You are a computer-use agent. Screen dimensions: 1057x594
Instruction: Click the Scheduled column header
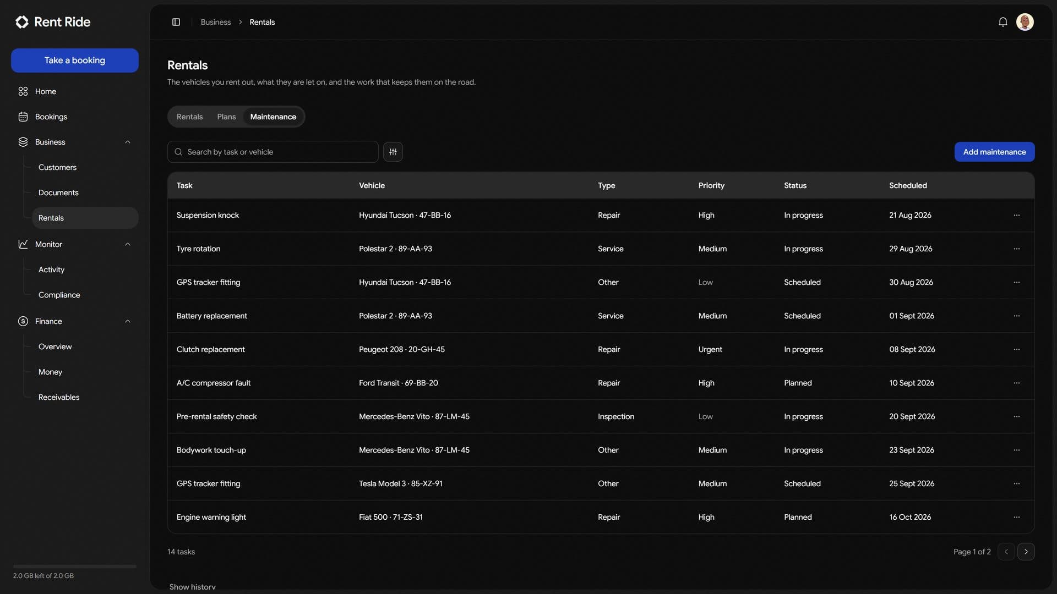point(908,185)
